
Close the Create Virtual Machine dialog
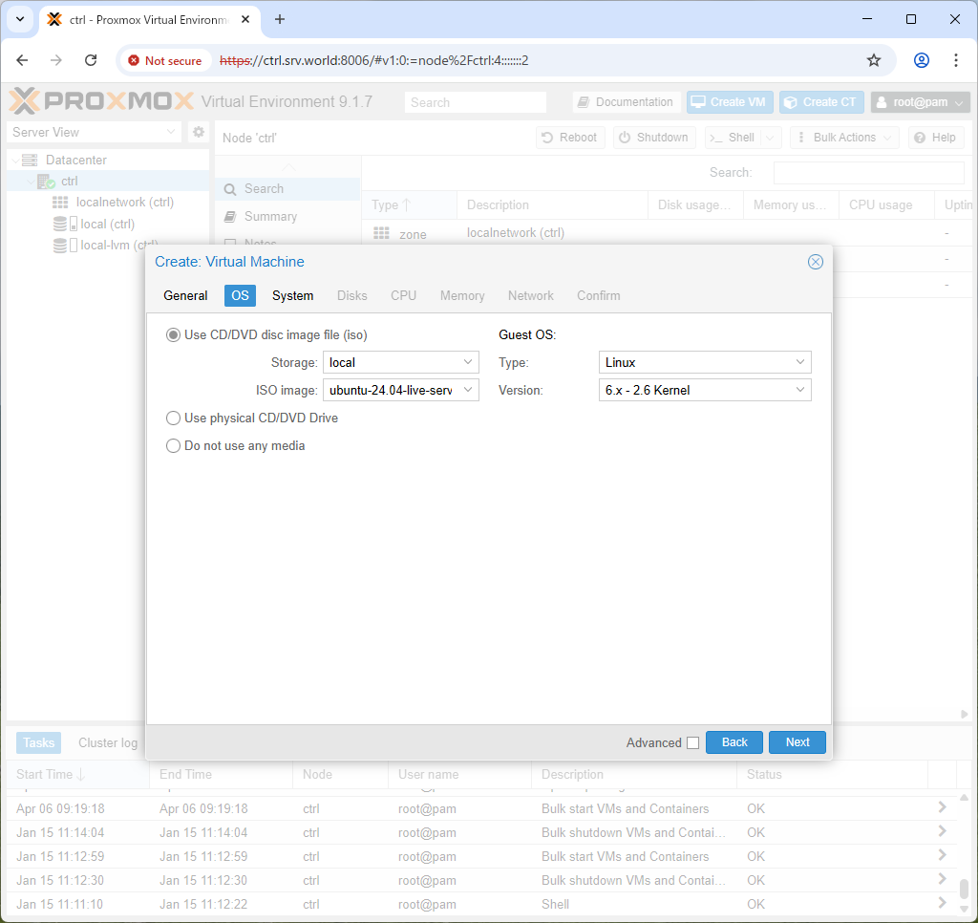click(x=816, y=262)
